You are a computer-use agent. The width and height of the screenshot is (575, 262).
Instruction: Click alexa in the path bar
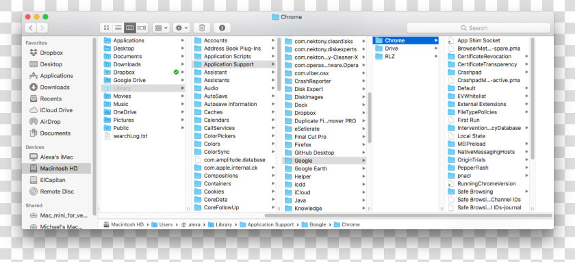(190, 224)
